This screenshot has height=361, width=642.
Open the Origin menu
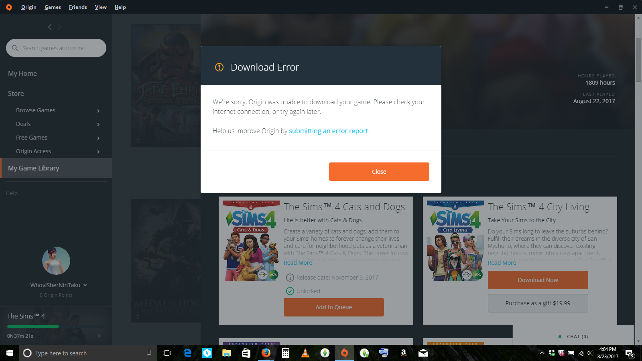tap(28, 7)
